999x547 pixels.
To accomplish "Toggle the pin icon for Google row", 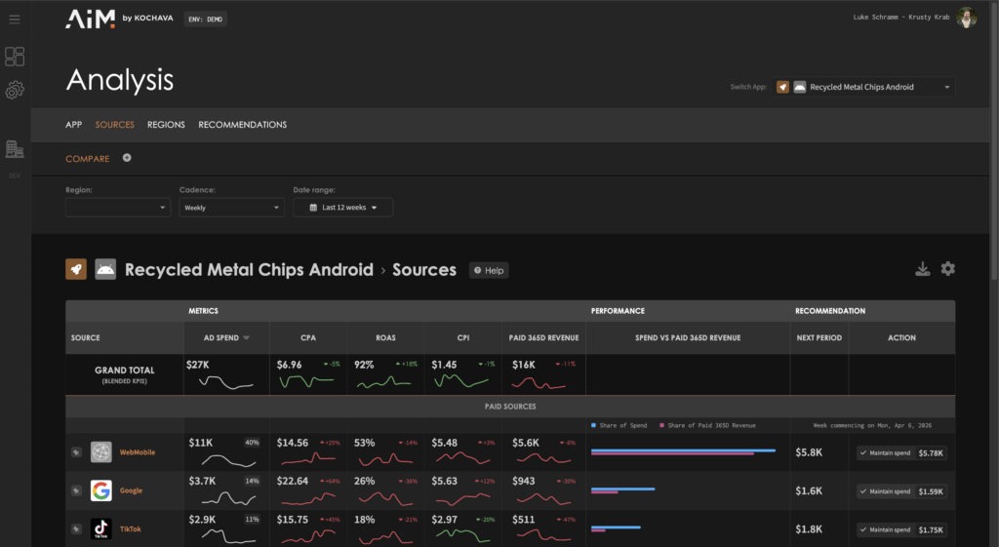I will tap(76, 490).
